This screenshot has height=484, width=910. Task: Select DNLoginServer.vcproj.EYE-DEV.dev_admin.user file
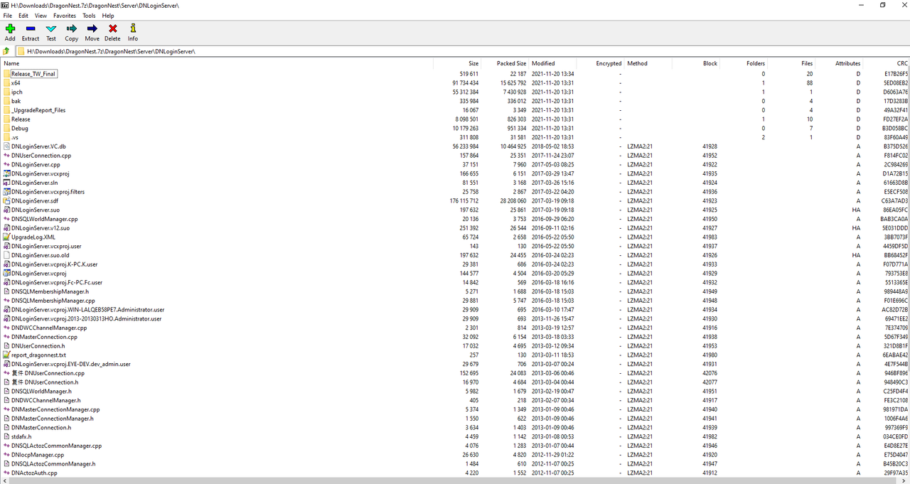[71, 364]
